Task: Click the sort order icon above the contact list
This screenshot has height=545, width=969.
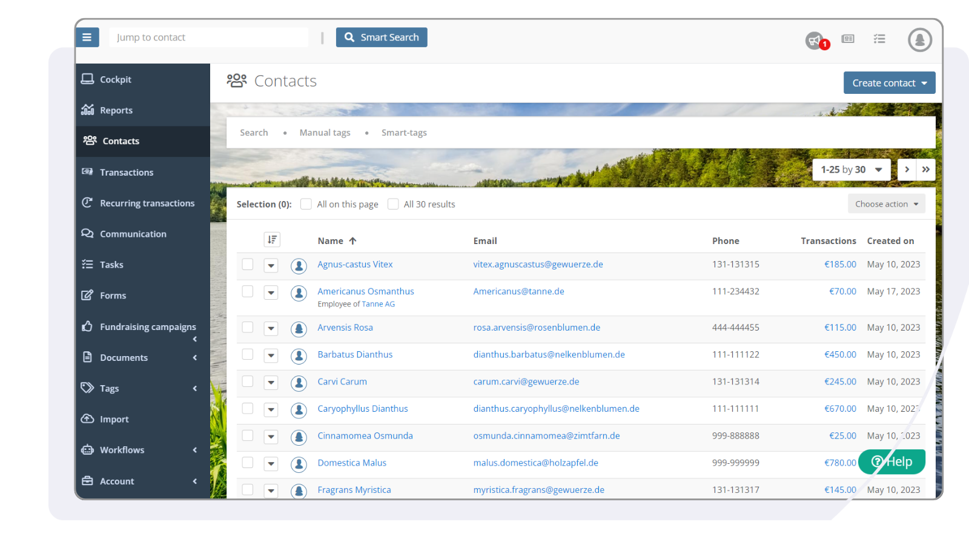Action: click(271, 240)
